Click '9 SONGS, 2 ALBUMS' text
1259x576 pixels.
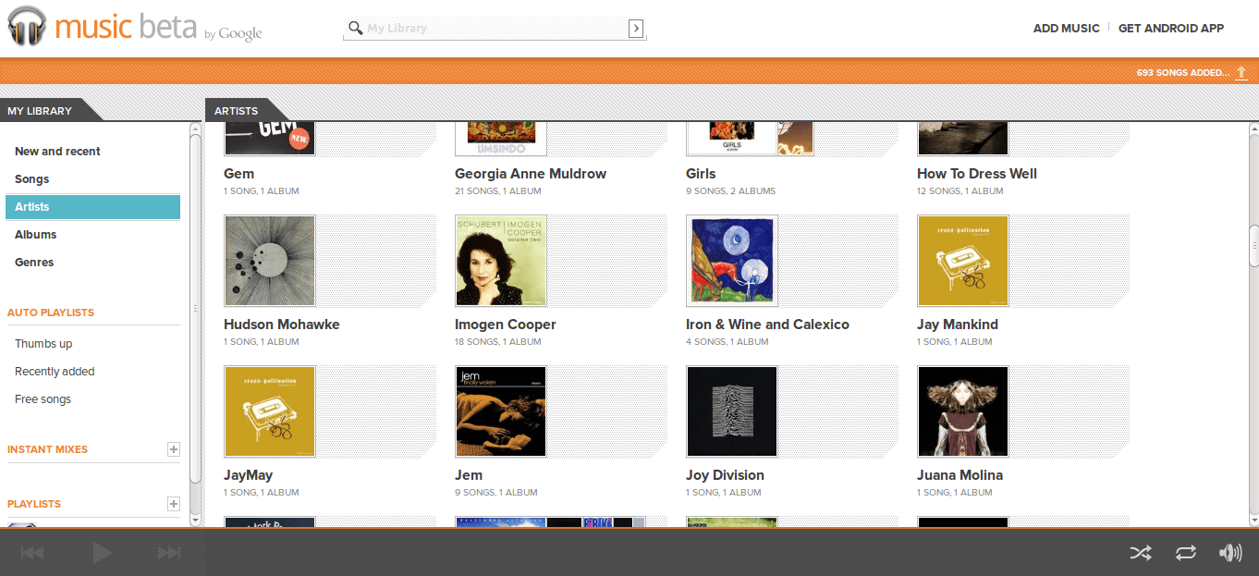(730, 191)
